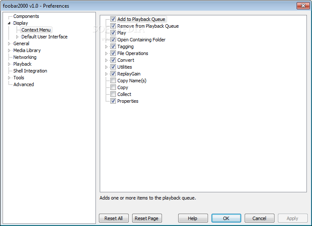Close the Preferences window

(303, 6)
